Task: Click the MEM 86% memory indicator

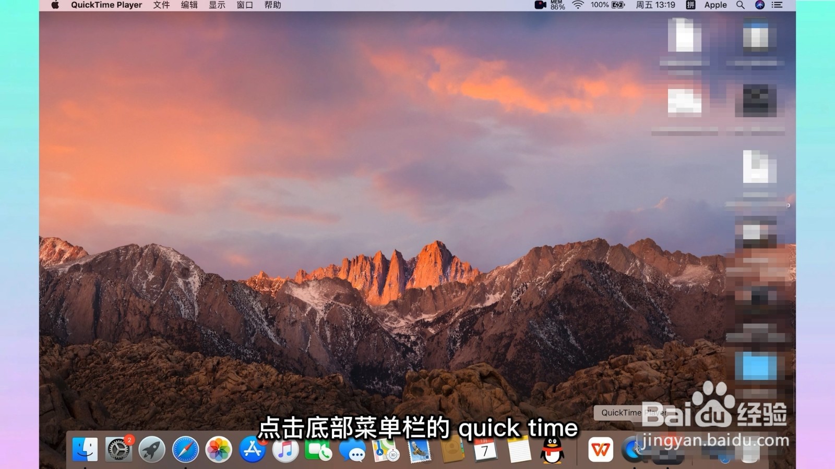Action: pyautogui.click(x=557, y=5)
